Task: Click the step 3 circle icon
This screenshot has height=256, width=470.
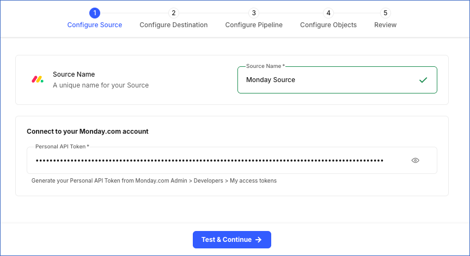Action: [254, 13]
